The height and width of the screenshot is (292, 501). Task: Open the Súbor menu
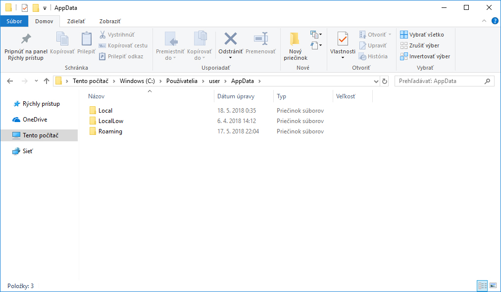(x=14, y=21)
